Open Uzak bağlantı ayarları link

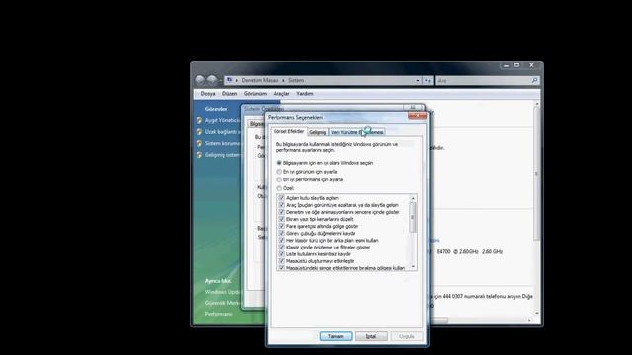(x=222, y=132)
